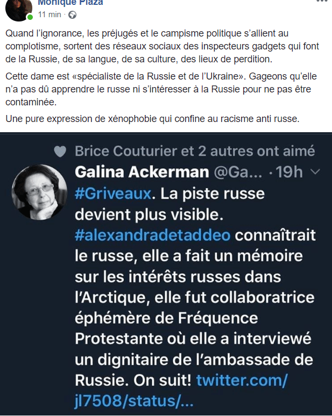The image size is (332, 416).
Task: Click Monique Plaza's profile picture
Action: click(19, 9)
